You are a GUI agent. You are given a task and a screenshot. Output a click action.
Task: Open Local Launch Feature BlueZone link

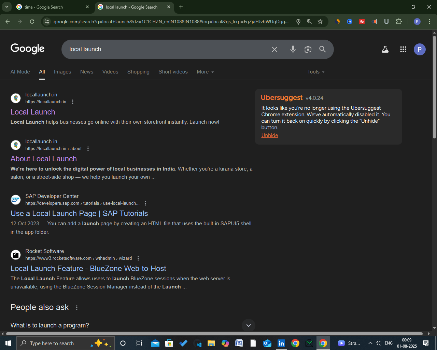point(88,269)
